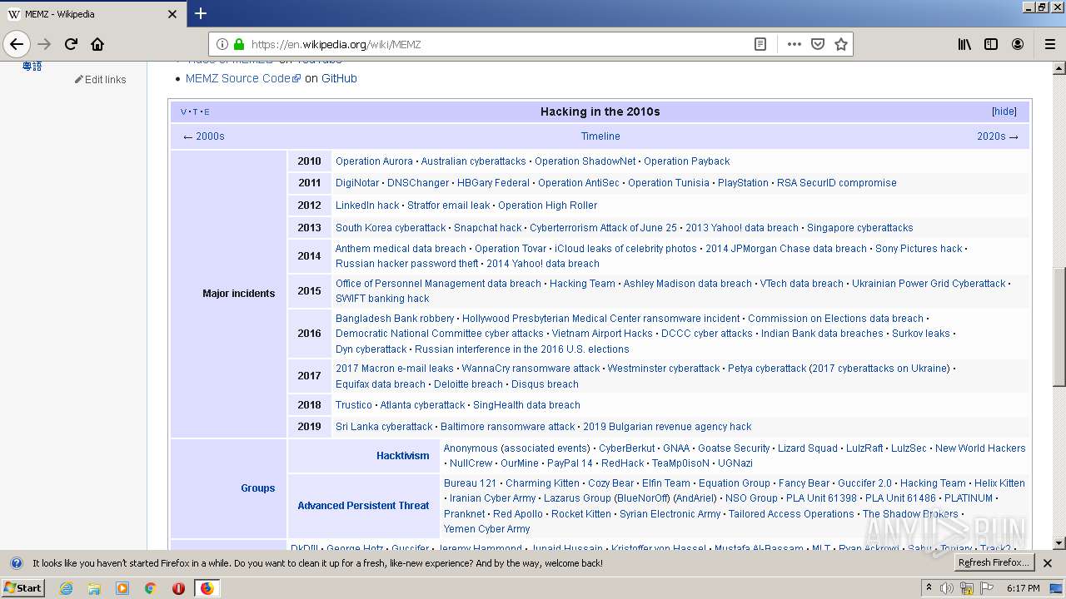Open Advanced Persistent Threat link
1066x599 pixels.
[x=364, y=506]
